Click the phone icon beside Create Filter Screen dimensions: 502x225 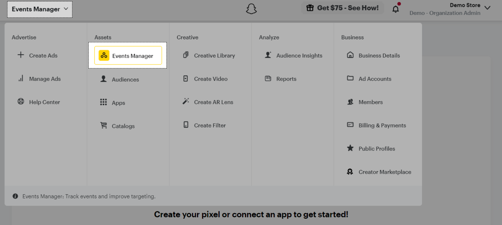(x=186, y=125)
